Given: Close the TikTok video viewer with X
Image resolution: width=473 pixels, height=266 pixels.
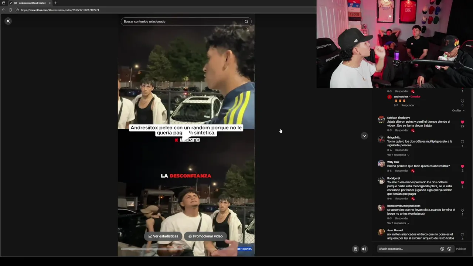Looking at the screenshot, I should coord(8,21).
